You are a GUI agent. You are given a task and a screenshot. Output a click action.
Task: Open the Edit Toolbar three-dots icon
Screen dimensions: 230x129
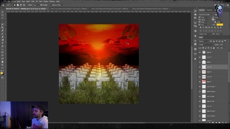(x=3, y=68)
